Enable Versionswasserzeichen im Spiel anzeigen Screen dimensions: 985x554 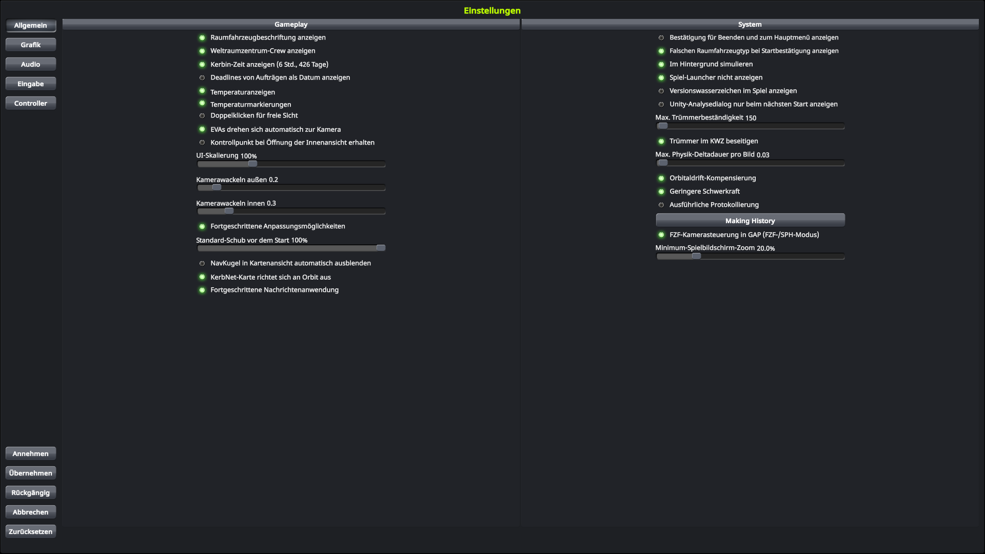pyautogui.click(x=661, y=91)
